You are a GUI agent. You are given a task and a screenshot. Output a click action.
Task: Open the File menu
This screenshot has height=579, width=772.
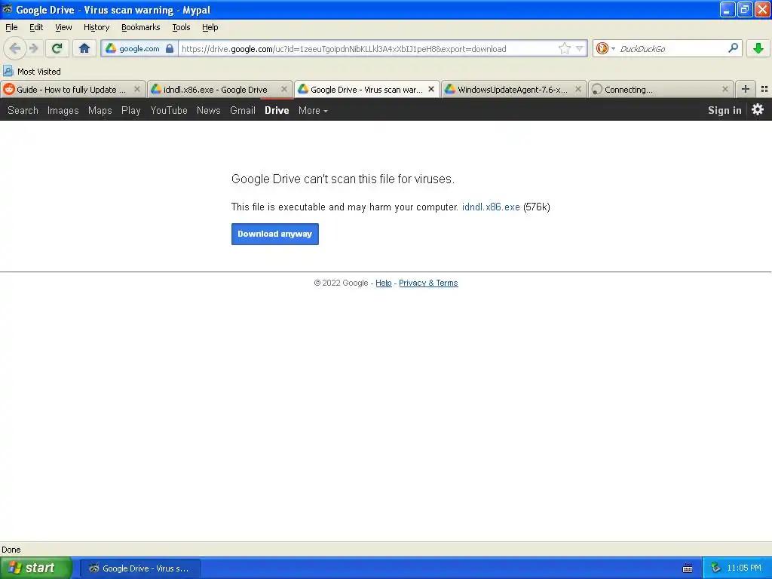(11, 27)
